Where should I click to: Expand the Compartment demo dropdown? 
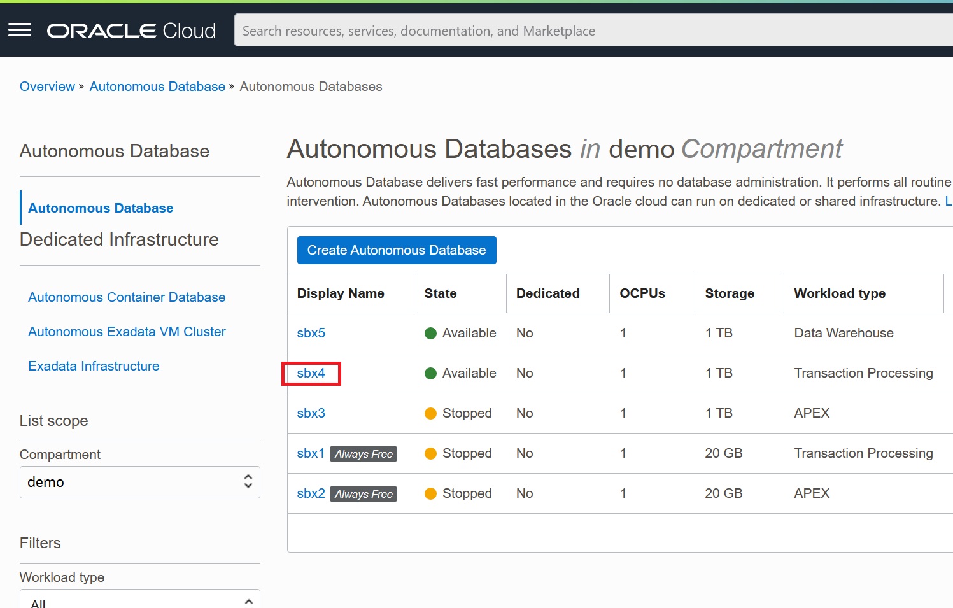pos(140,482)
